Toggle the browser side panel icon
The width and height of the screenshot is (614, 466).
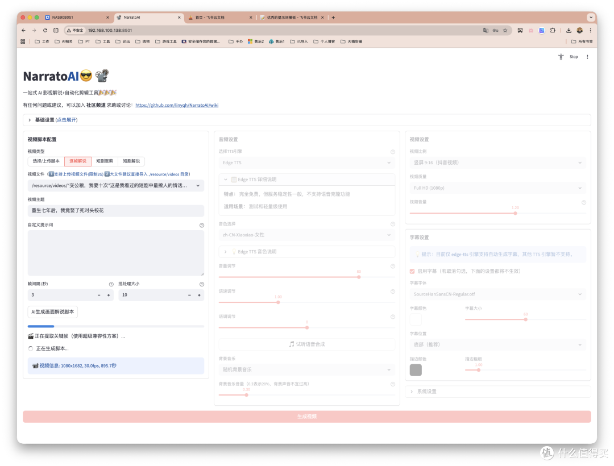(56, 30)
